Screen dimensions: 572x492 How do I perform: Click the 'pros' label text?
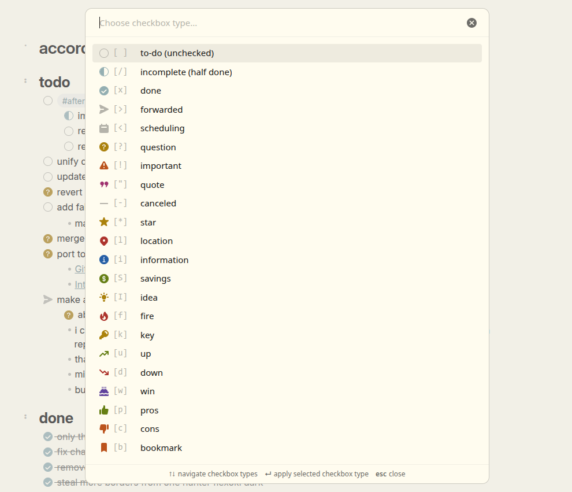150,410
